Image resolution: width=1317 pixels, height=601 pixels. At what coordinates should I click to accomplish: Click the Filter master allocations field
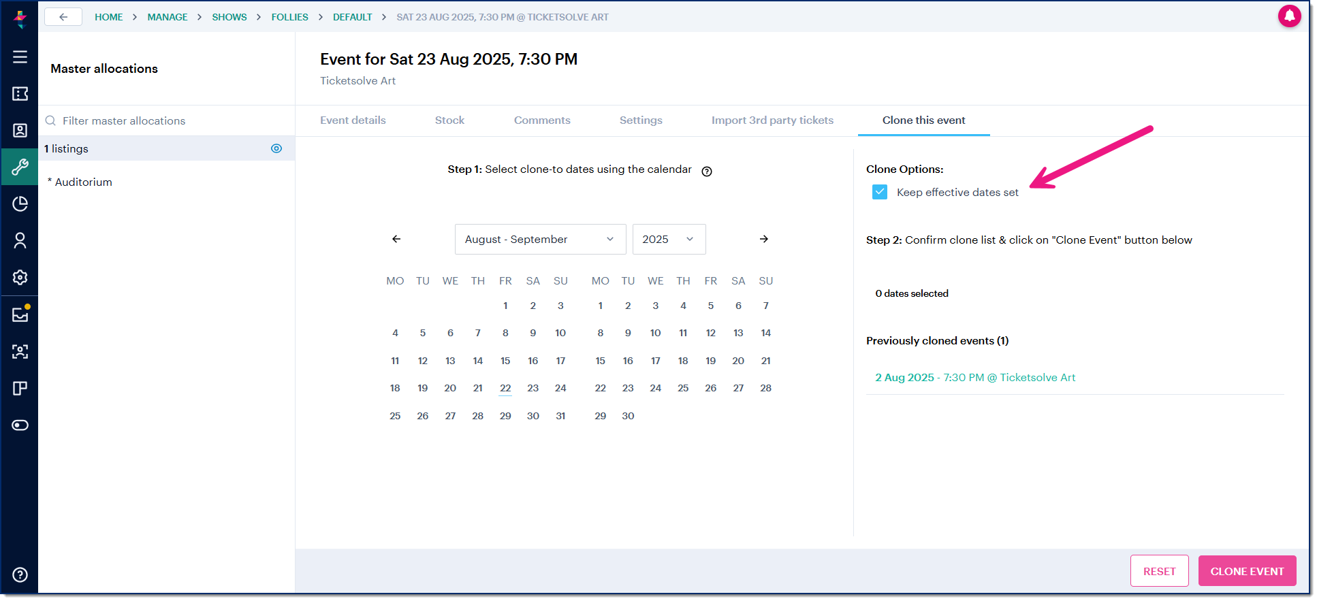167,120
